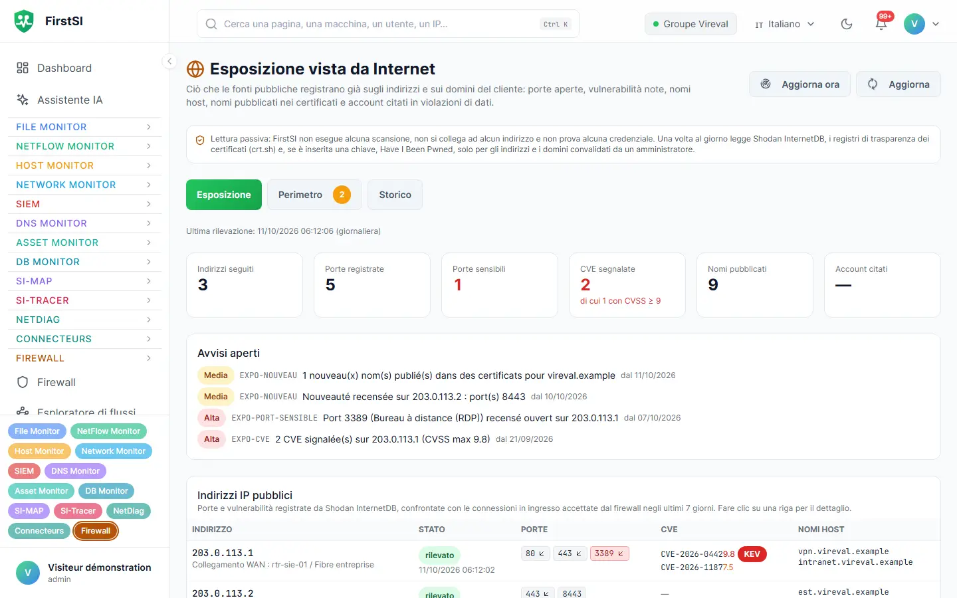Expand the NETDIAG section
The image size is (957, 598).
[x=84, y=320]
